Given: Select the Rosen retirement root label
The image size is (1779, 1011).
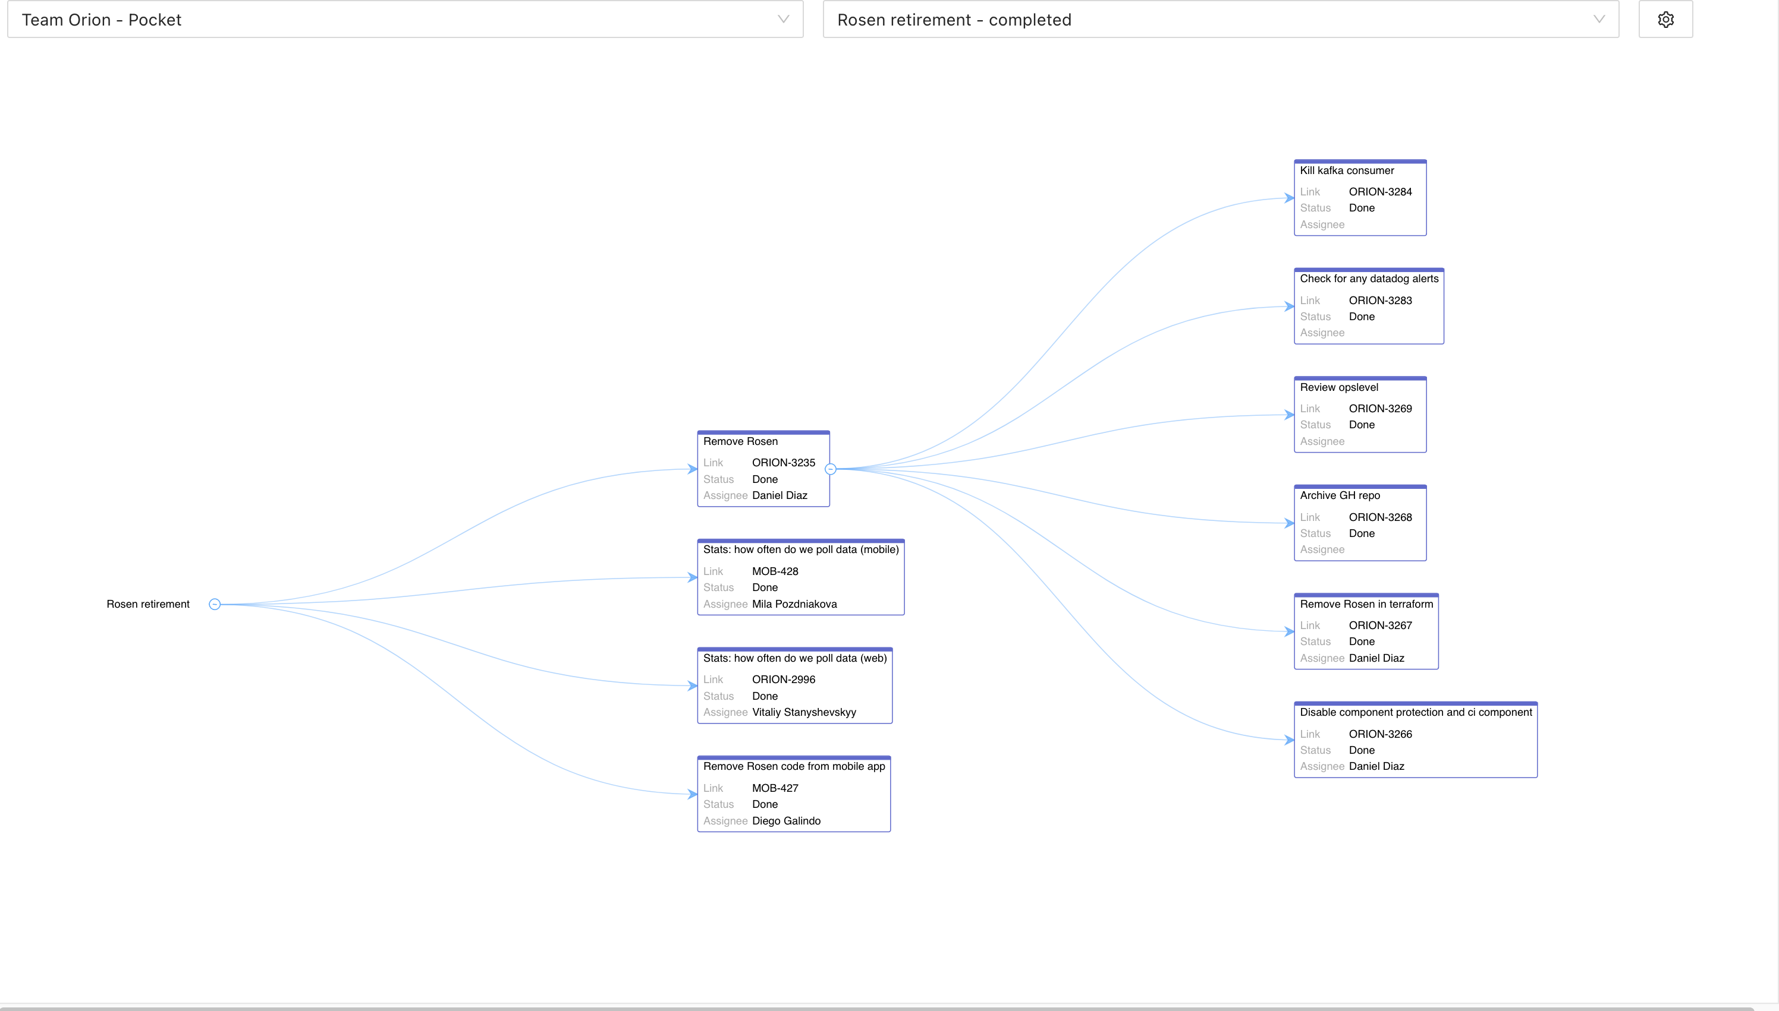Looking at the screenshot, I should coord(147,604).
